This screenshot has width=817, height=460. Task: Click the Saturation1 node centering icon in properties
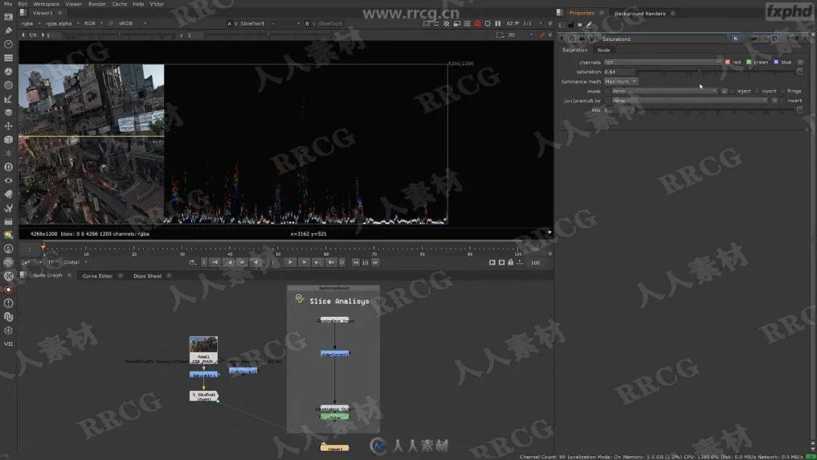coord(572,39)
